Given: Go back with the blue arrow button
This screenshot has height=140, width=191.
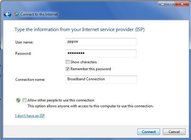Looking at the screenshot, I should tap(7, 15).
